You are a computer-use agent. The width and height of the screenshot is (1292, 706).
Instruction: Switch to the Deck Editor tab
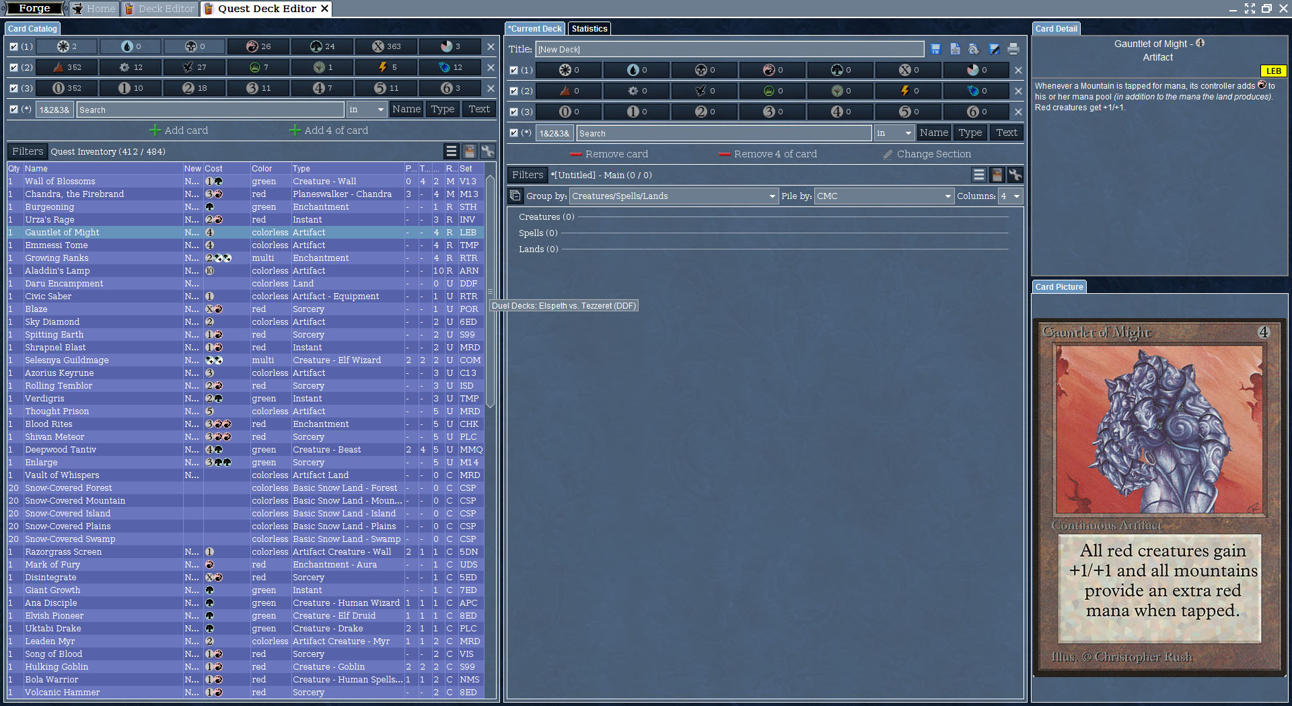(160, 8)
